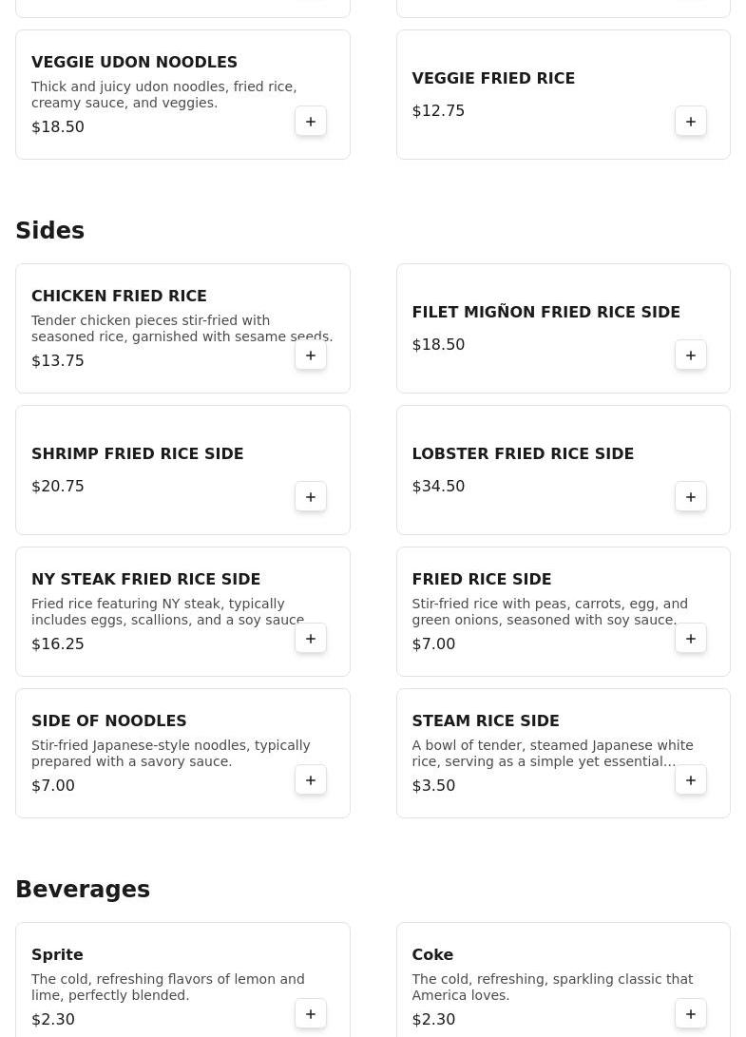
Task: Add Veggie Fried Rice with plus icon
Action: (x=691, y=121)
